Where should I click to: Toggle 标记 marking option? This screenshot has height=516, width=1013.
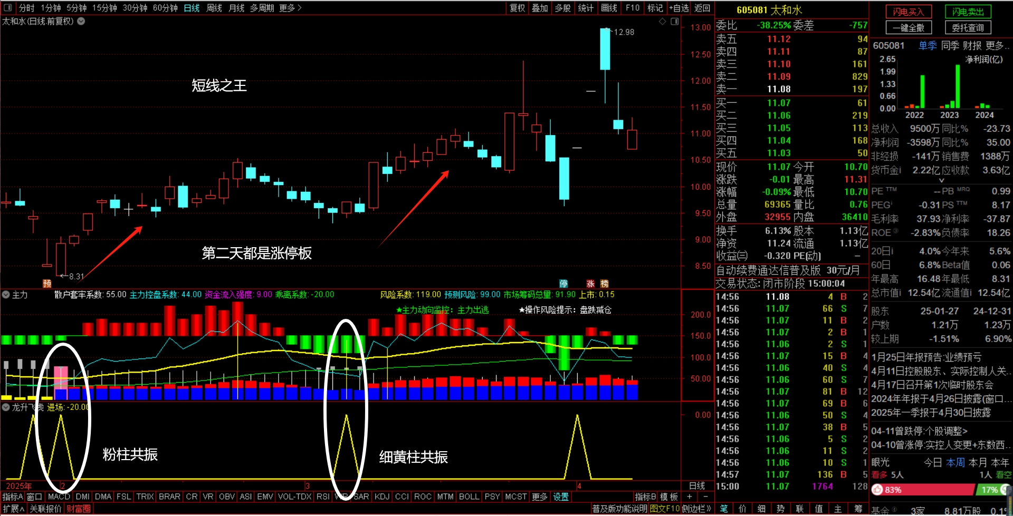(x=655, y=8)
